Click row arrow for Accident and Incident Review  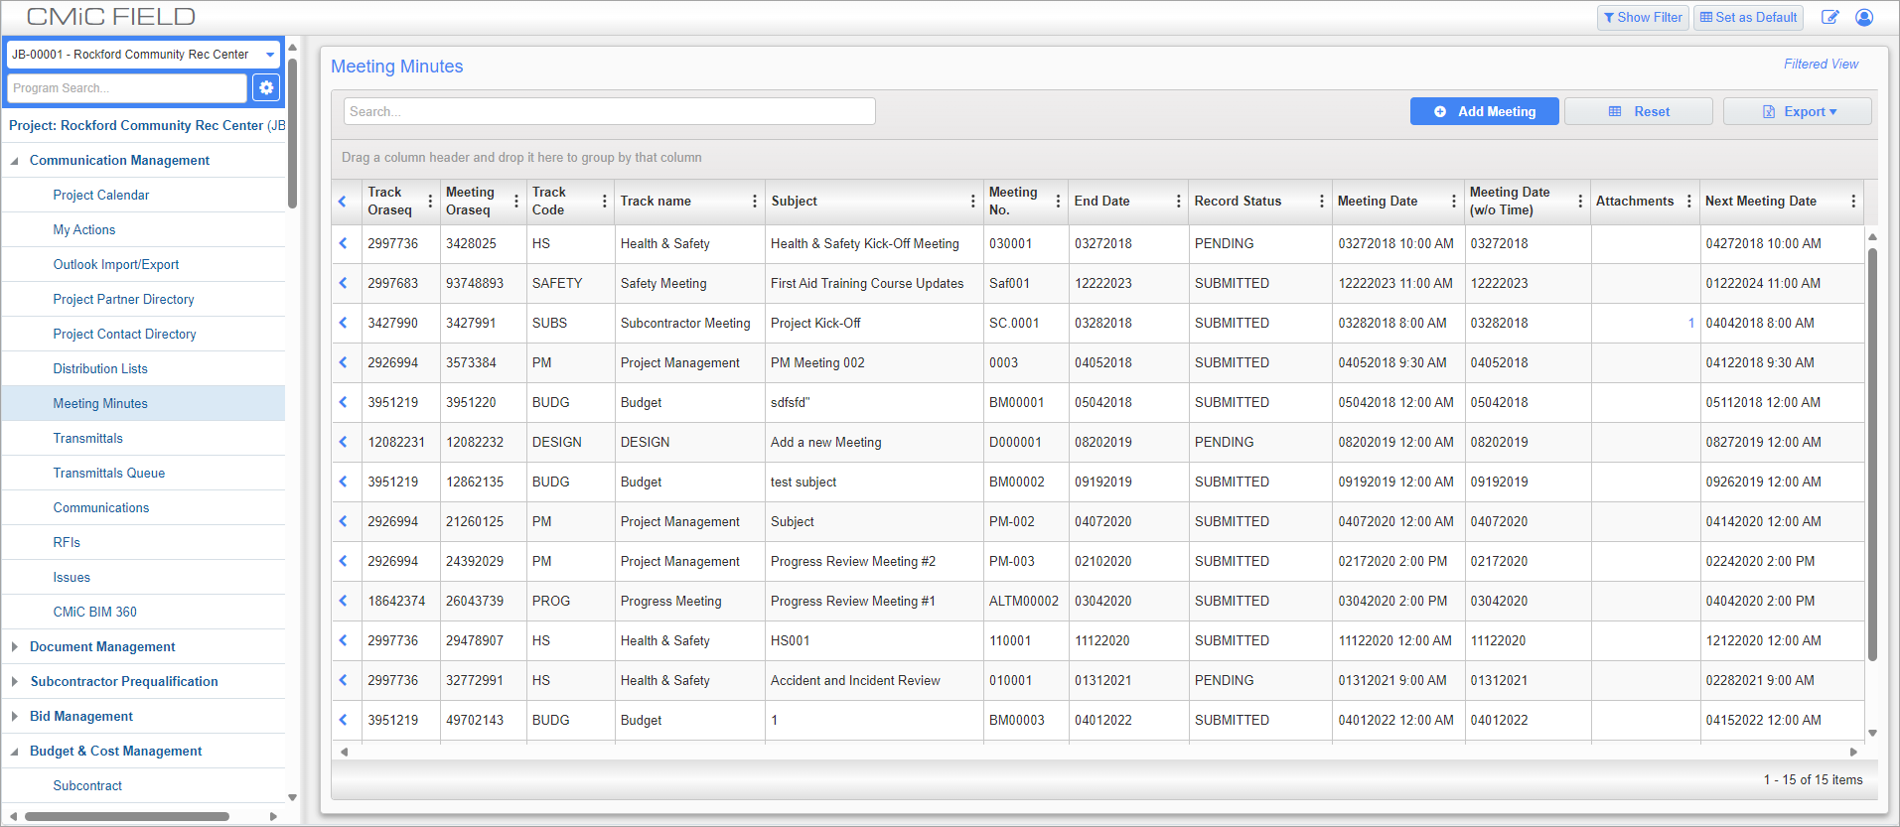(344, 680)
